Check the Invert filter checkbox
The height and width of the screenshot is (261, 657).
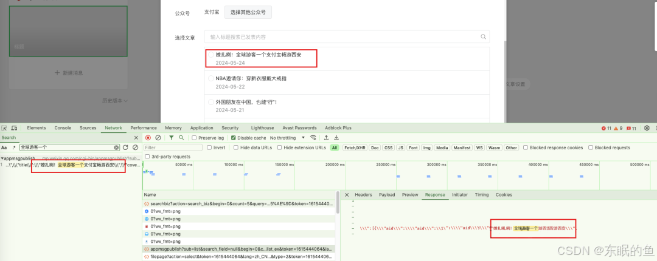(209, 147)
